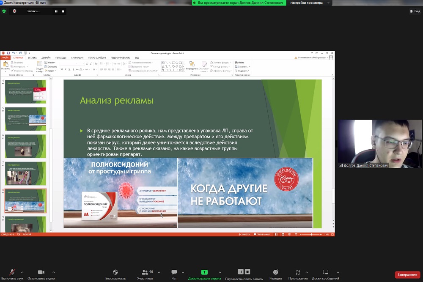Expand audio options arrow beside microphone

pyautogui.click(x=22, y=272)
